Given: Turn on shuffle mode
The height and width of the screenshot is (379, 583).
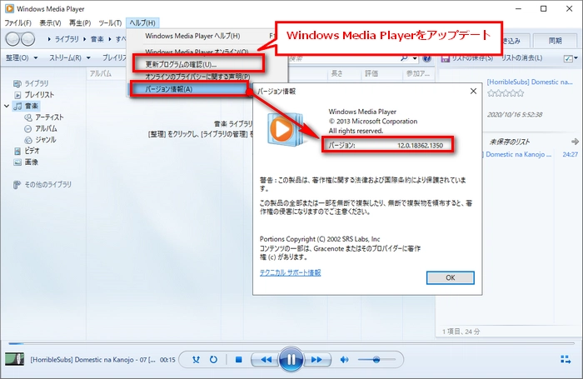Looking at the screenshot, I should (x=196, y=360).
